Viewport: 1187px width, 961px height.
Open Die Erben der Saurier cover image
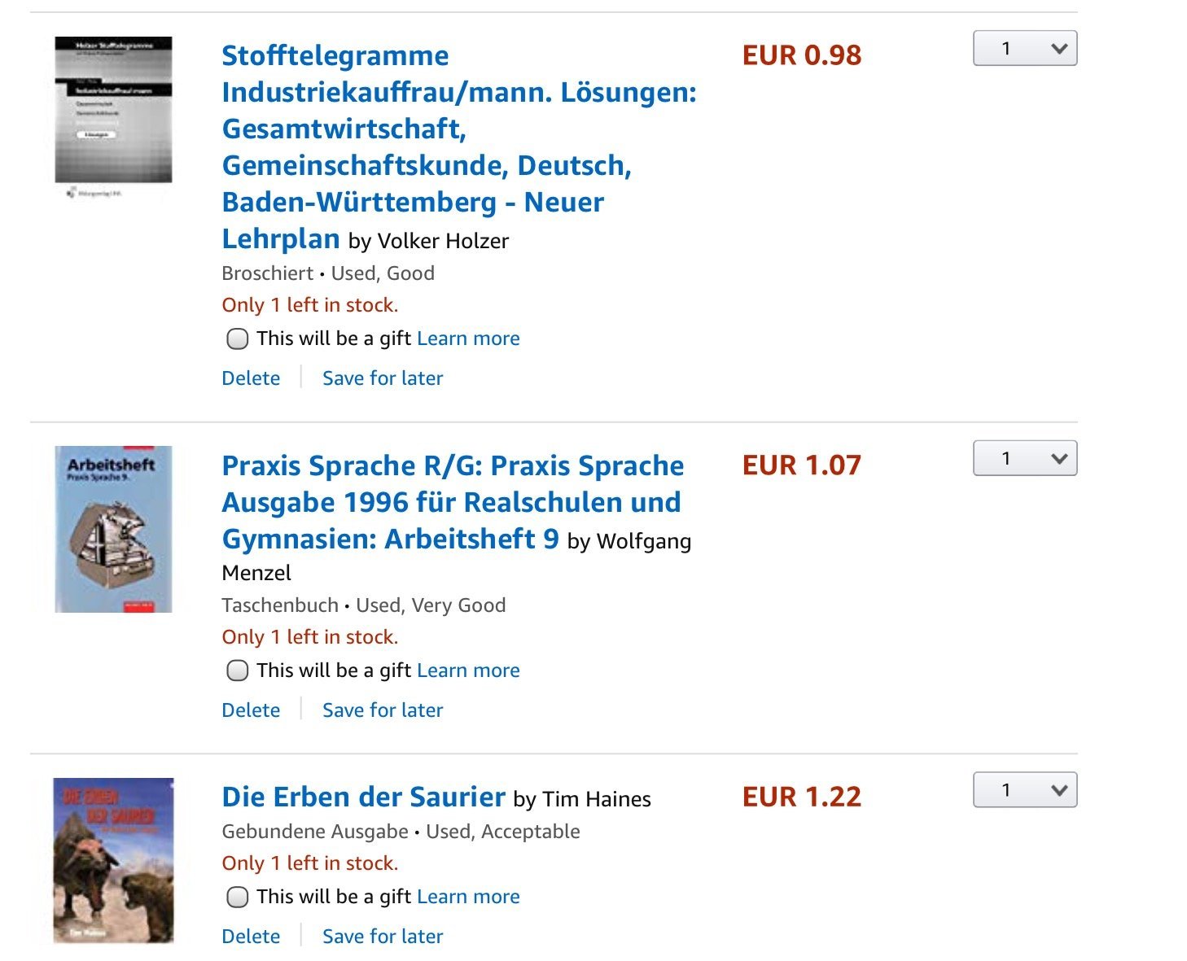coord(113,860)
